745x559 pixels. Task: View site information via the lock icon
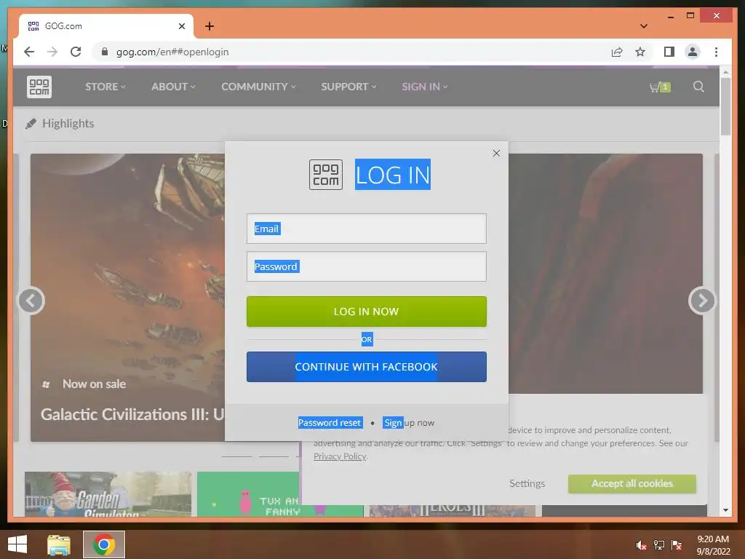click(x=105, y=52)
